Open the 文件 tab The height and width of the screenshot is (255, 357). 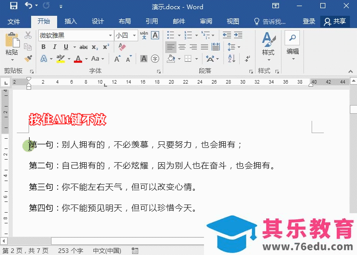click(14, 21)
